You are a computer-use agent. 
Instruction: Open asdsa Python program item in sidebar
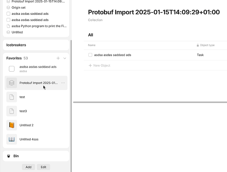click(39, 26)
